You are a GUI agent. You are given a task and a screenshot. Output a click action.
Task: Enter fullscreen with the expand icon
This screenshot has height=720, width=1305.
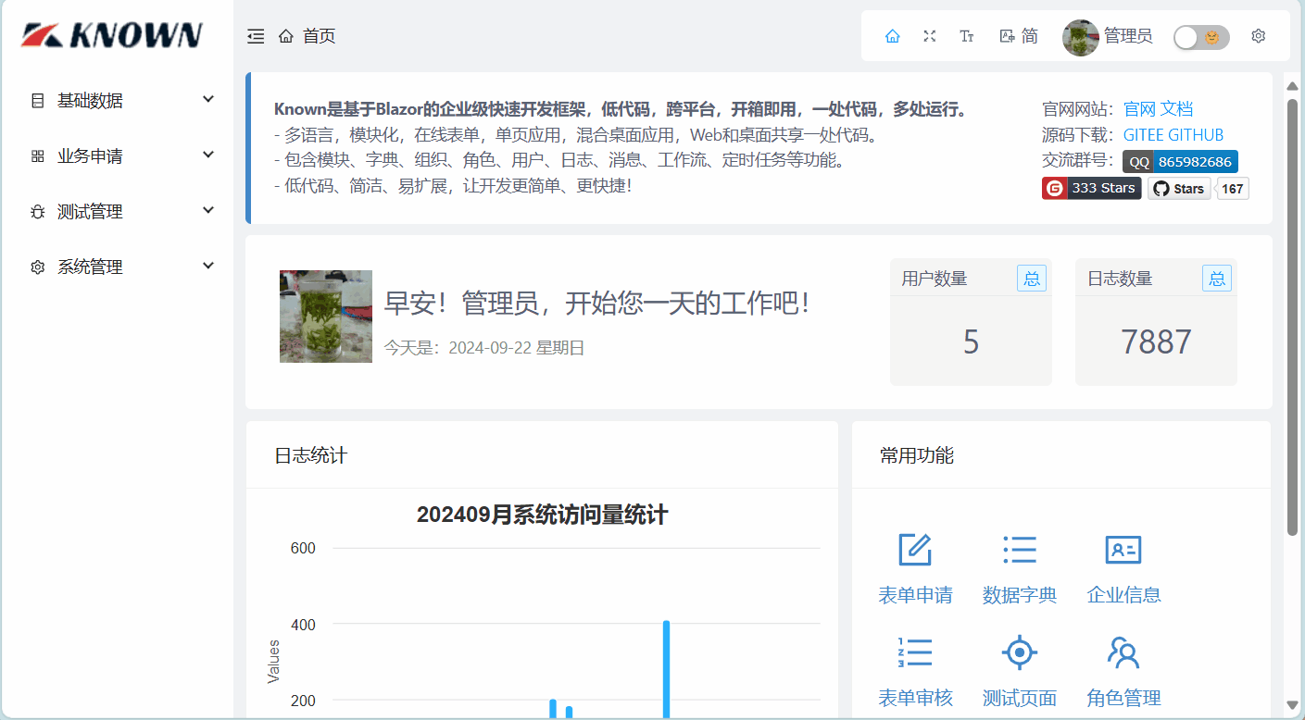click(930, 36)
